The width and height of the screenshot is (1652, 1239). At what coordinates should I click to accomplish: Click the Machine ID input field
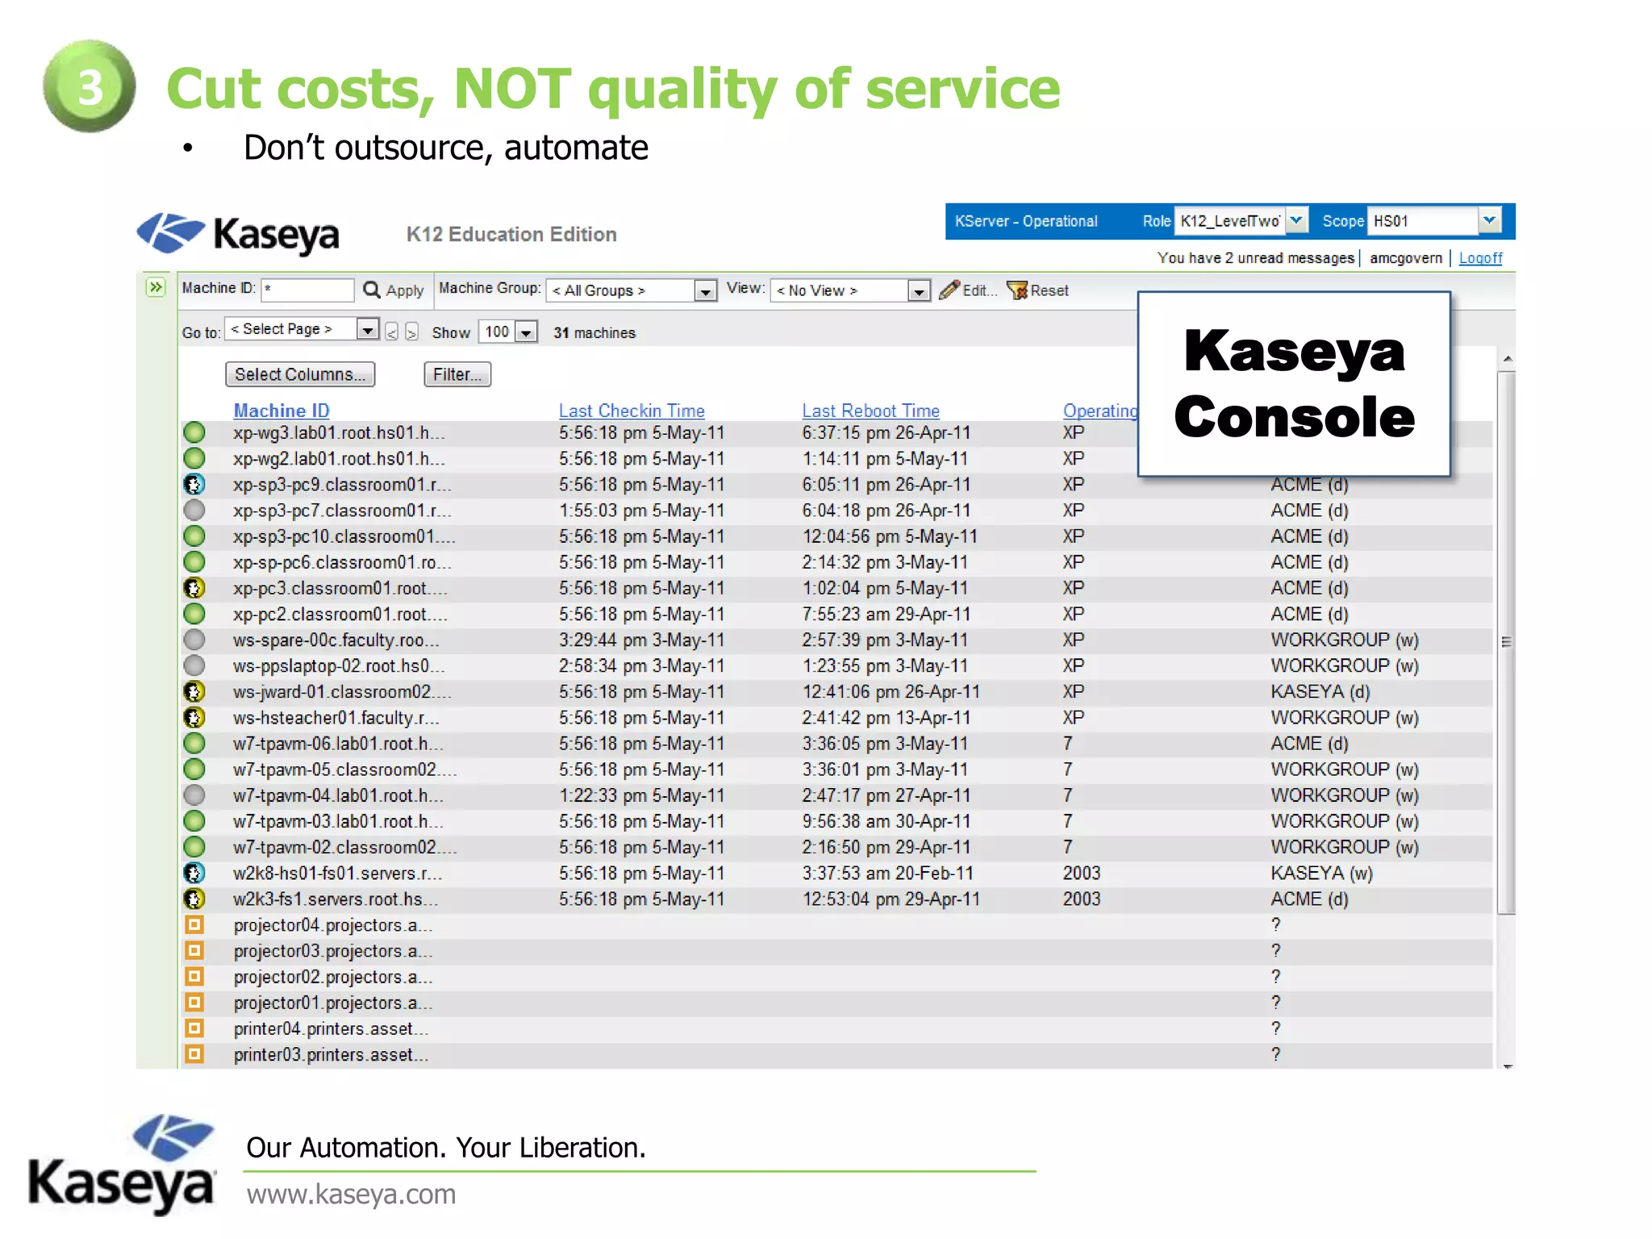click(x=308, y=290)
